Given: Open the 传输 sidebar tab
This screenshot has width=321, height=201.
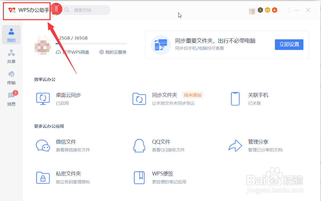Looking at the screenshot, I should point(11,78).
